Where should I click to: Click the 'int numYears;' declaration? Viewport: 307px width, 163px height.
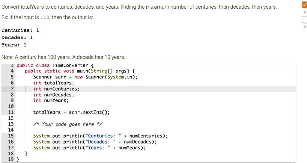tap(51, 100)
